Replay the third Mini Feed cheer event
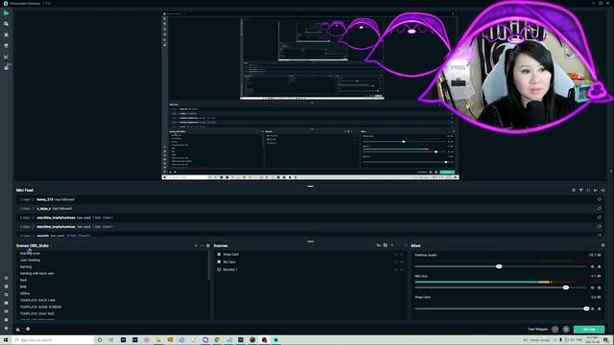Viewport: 614px width, 345px height. click(x=599, y=218)
